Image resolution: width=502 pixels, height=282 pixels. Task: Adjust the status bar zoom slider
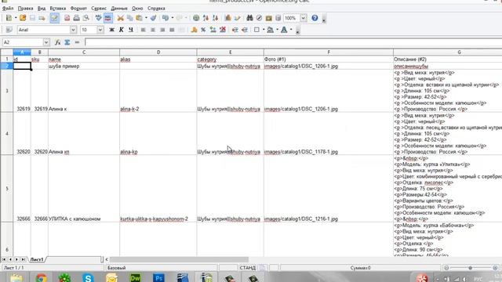[471, 268]
